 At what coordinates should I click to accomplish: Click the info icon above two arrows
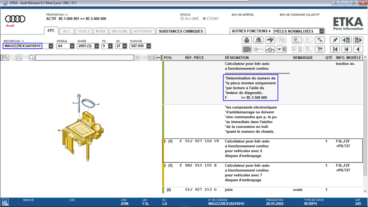[x=270, y=49]
